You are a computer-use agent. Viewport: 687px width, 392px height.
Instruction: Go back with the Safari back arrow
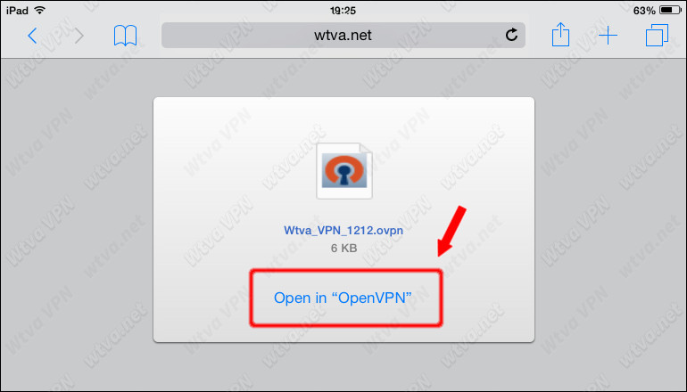click(x=32, y=36)
